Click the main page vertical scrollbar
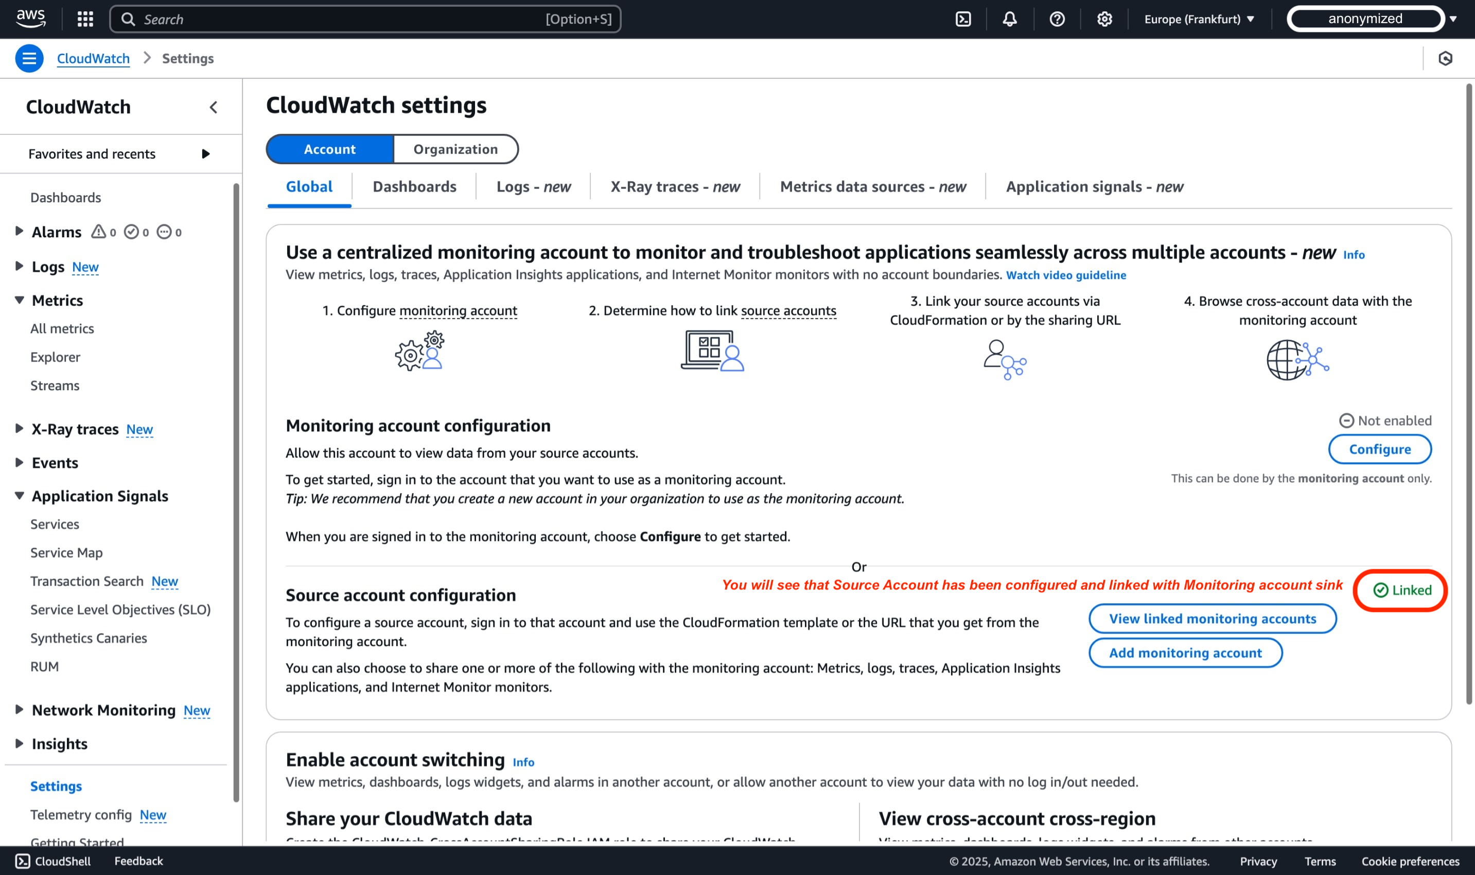Screen dimensions: 1475x875 tap(1469, 393)
